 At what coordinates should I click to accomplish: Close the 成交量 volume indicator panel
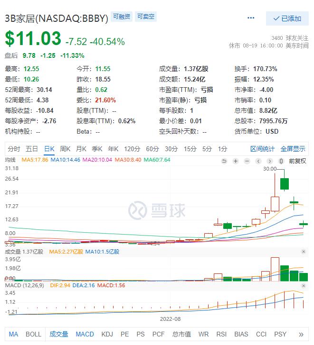[304, 252]
